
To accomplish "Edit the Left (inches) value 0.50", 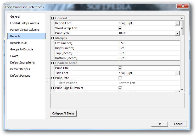I will (x=149, y=43).
